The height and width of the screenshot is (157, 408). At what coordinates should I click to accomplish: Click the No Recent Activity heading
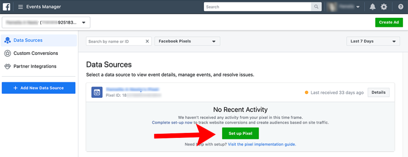[x=241, y=110]
